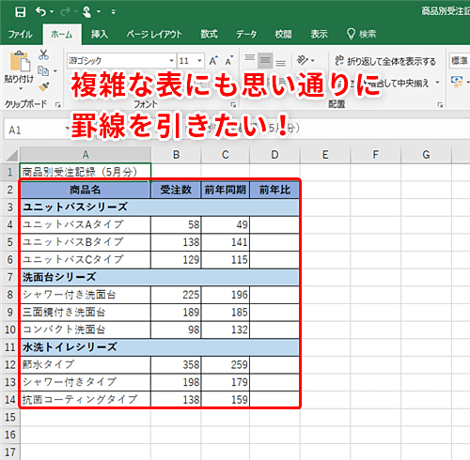Go to the 数式 tab
The width and height of the screenshot is (470, 460).
tap(209, 34)
